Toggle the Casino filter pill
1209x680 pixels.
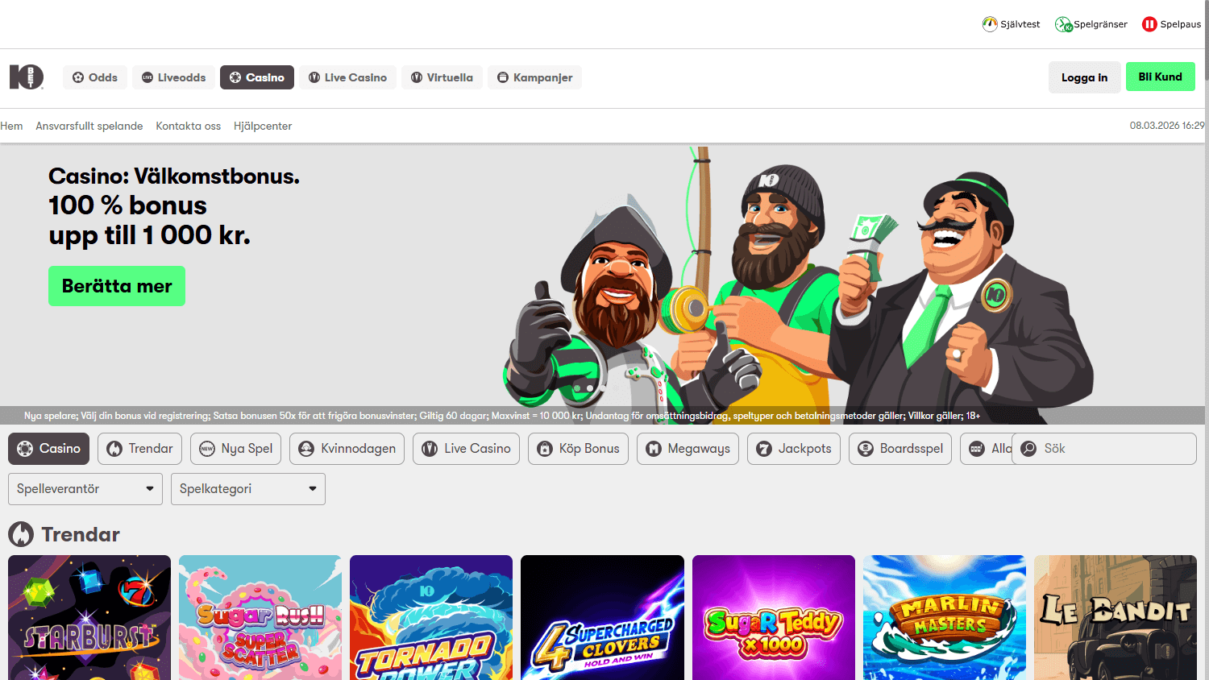click(x=48, y=449)
